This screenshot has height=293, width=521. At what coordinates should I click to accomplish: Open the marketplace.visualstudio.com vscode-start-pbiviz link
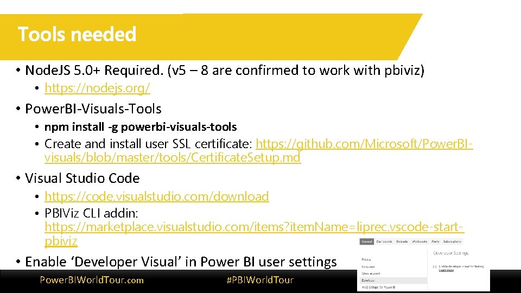click(254, 234)
